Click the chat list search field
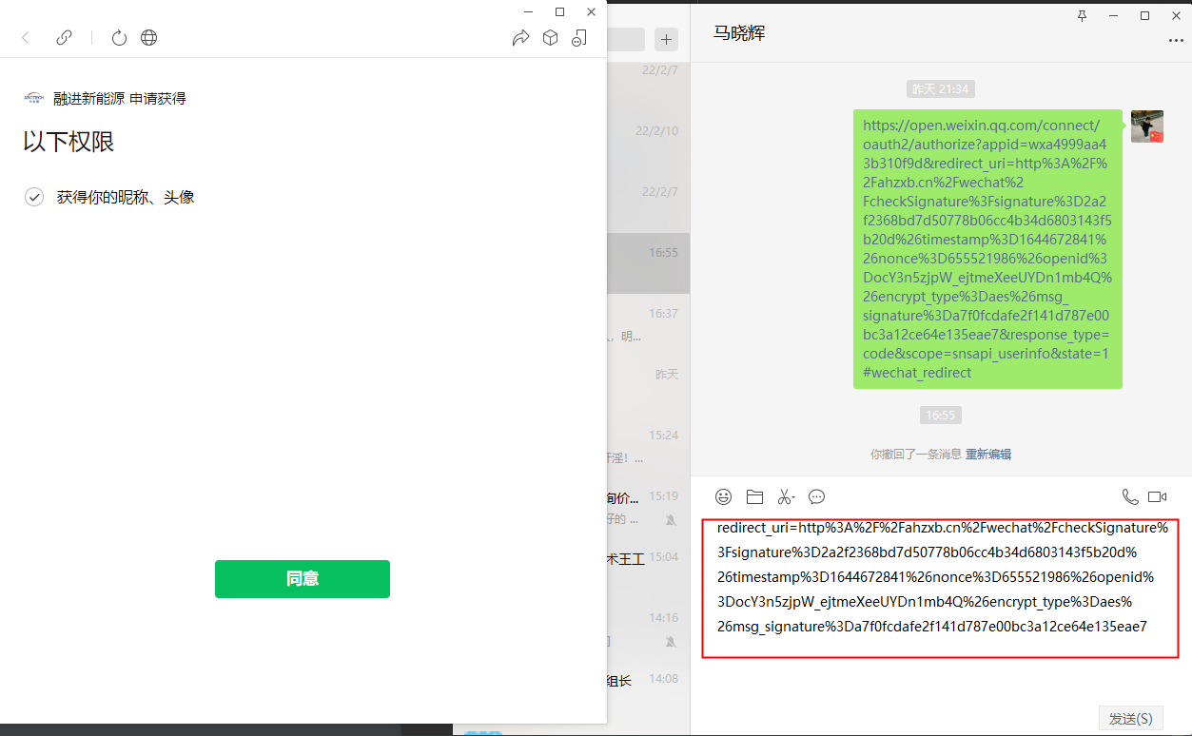 (x=626, y=39)
